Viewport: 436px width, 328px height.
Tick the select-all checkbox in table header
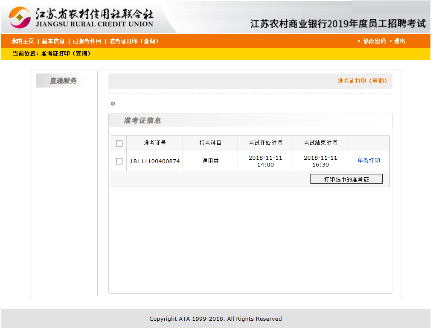[119, 143]
